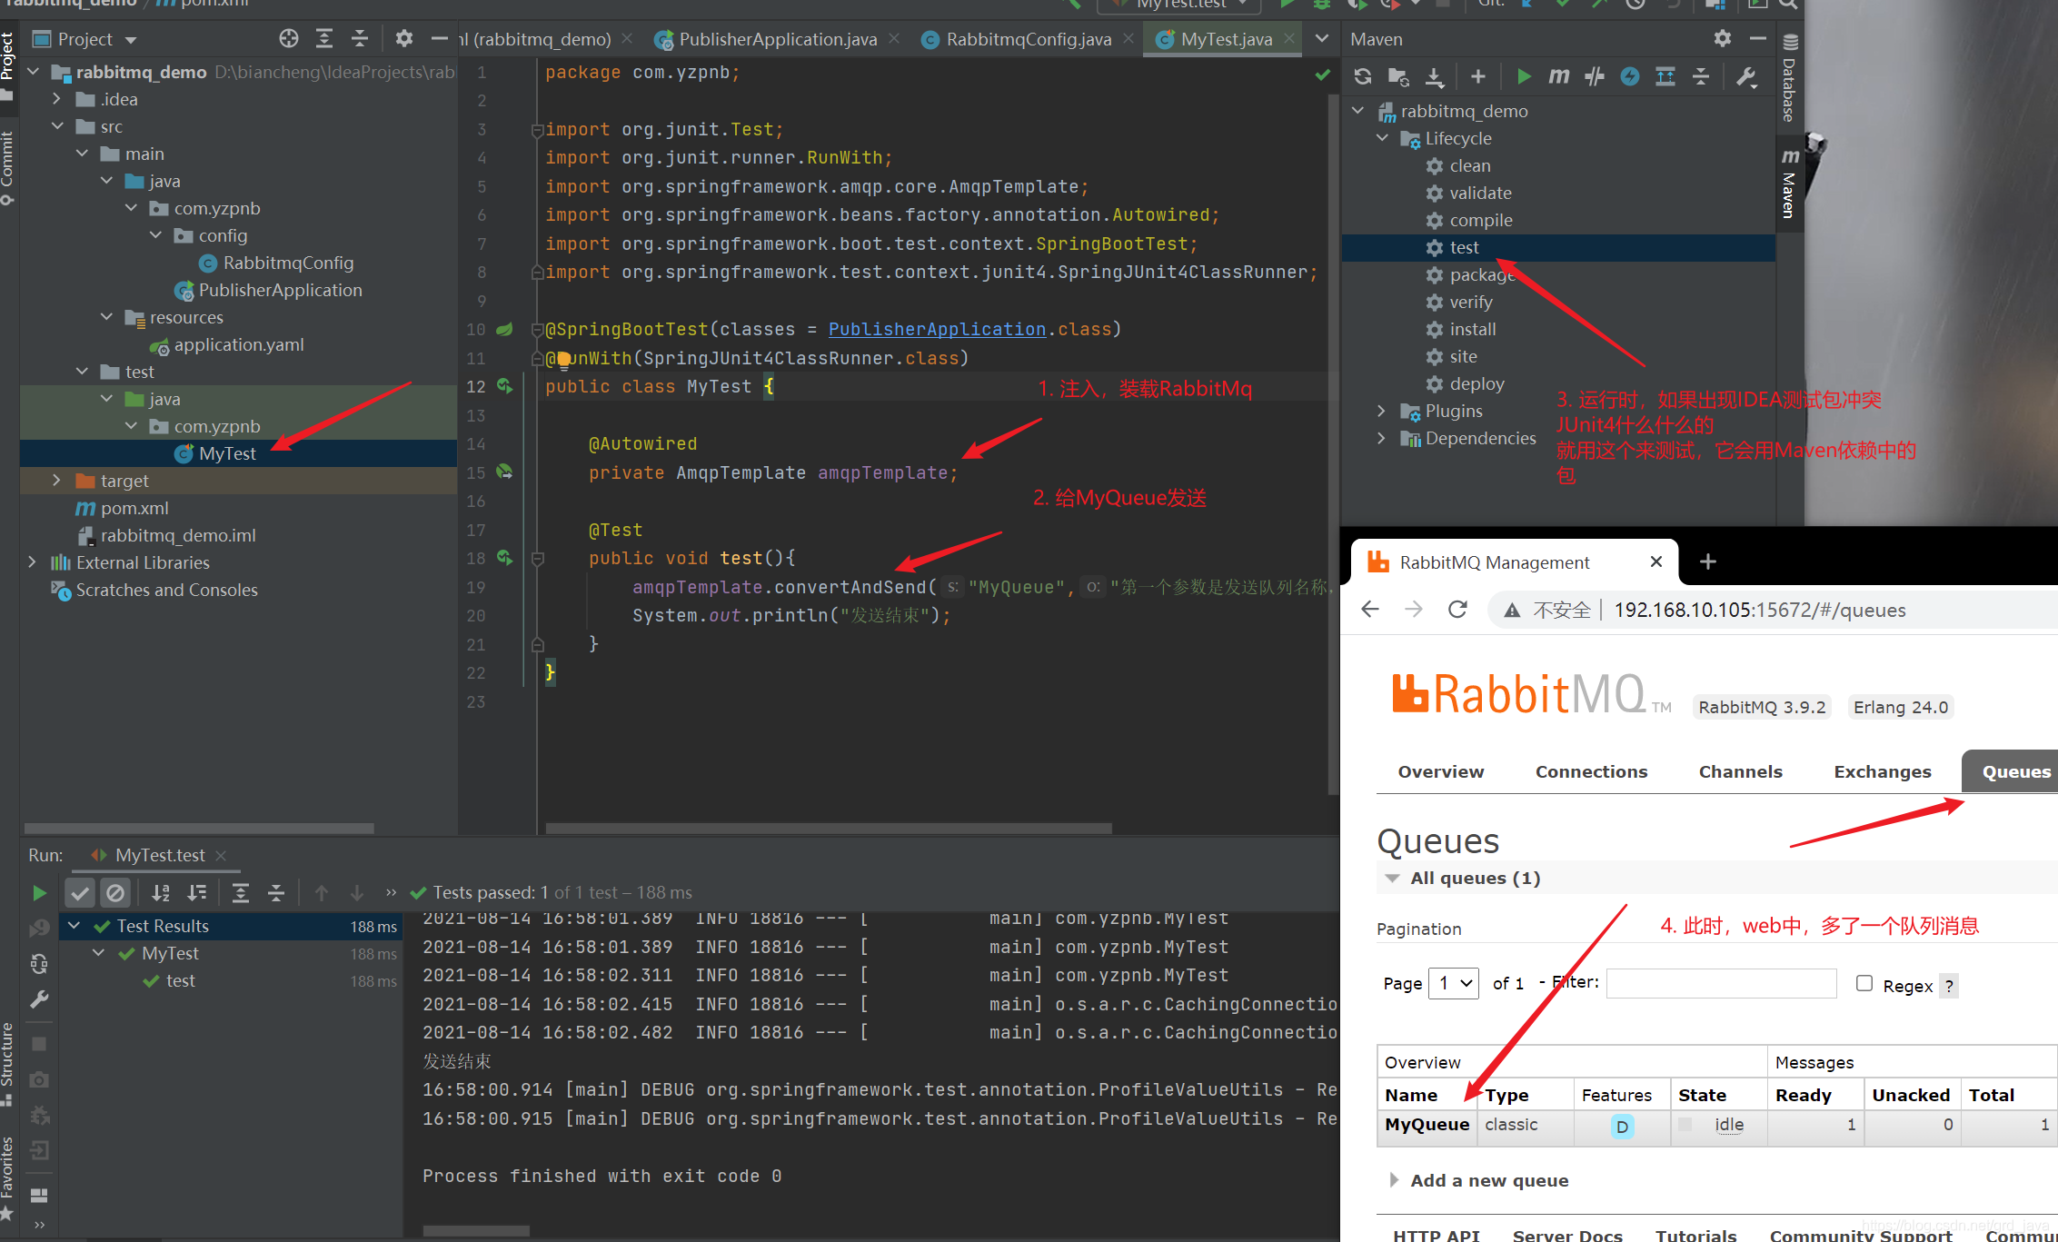
Task: Enable the Regex checkbox
Action: click(1864, 983)
